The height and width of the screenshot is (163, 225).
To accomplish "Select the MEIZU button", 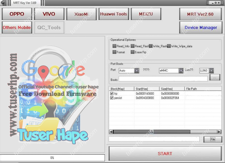I will (x=146, y=14).
